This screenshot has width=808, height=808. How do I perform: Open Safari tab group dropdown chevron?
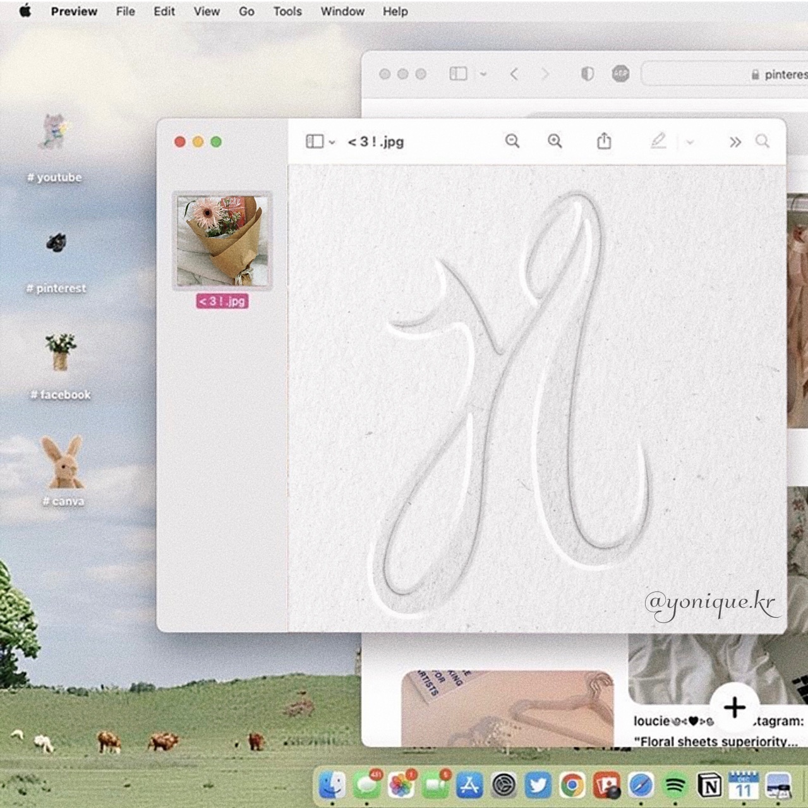pos(483,75)
